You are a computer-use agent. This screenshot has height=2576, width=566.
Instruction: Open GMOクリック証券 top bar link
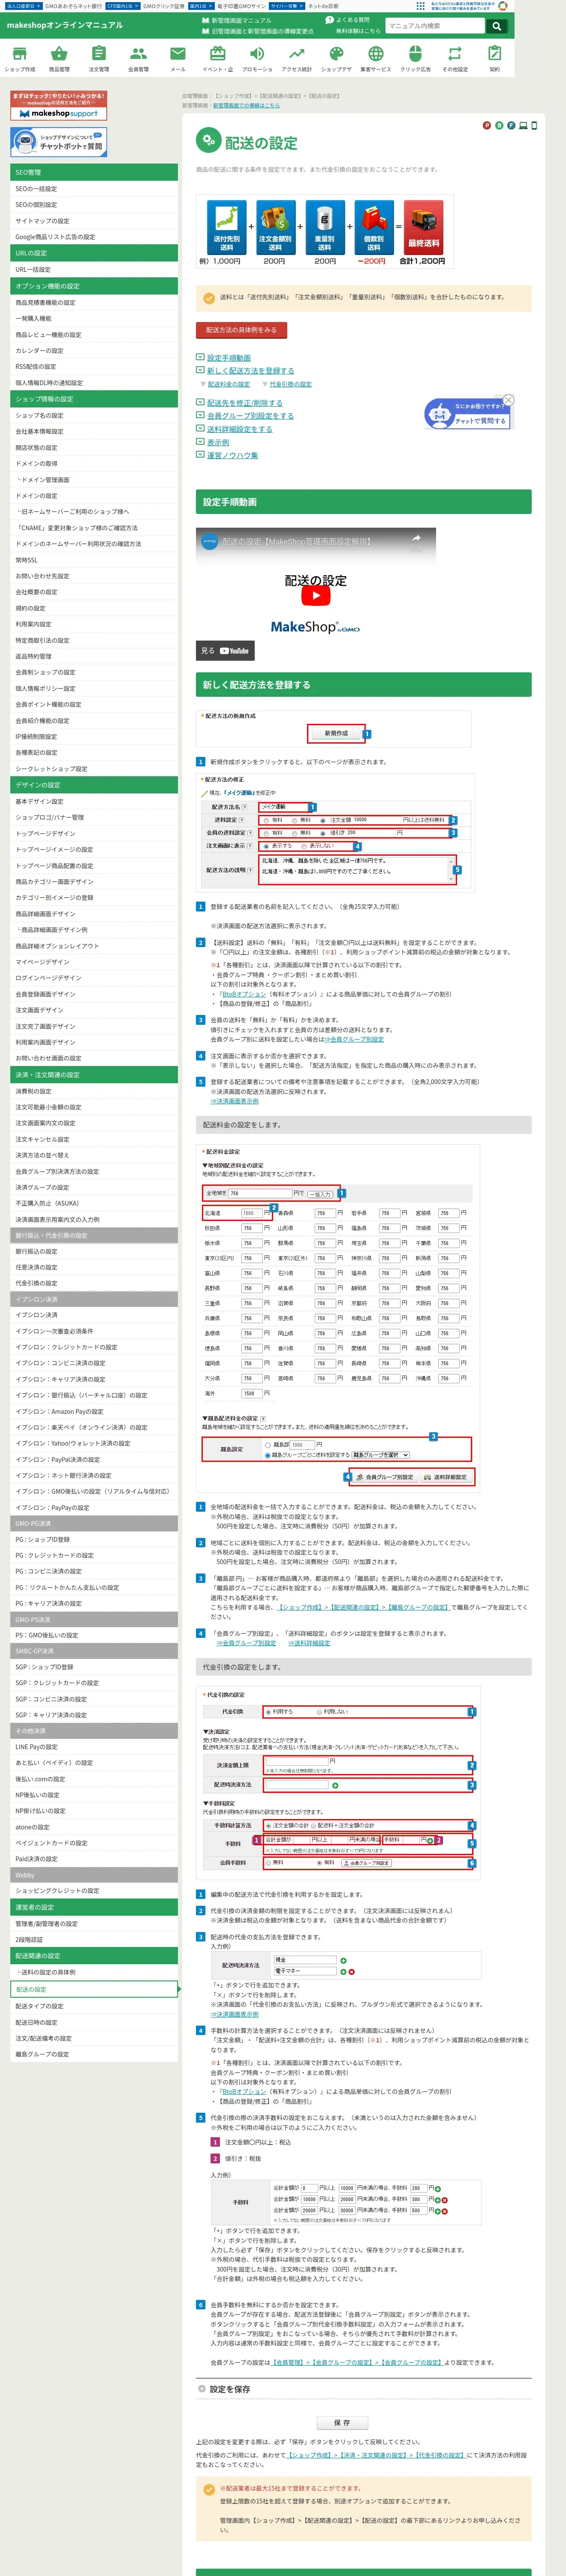164,6
